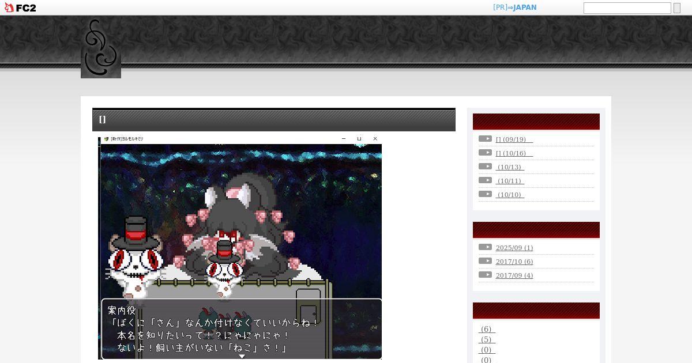Open the [PR]⇒JAPAN link
Image resolution: width=692 pixels, height=363 pixels.
coord(514,7)
